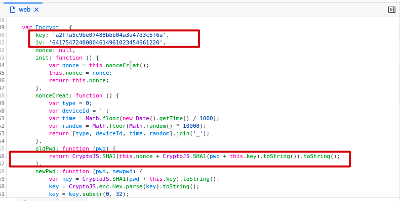Click the file icon on web tab

pyautogui.click(x=13, y=10)
